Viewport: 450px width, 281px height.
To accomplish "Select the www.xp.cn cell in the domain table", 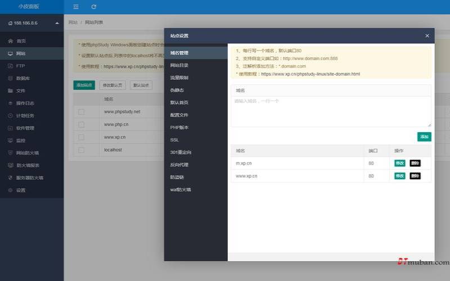I will (298, 176).
